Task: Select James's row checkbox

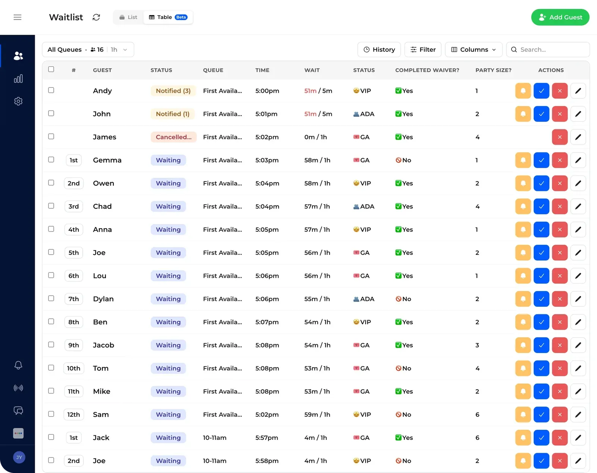Action: coord(51,136)
